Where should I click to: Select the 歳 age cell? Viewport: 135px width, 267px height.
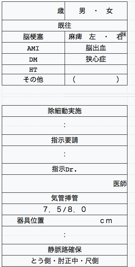tap(33, 11)
